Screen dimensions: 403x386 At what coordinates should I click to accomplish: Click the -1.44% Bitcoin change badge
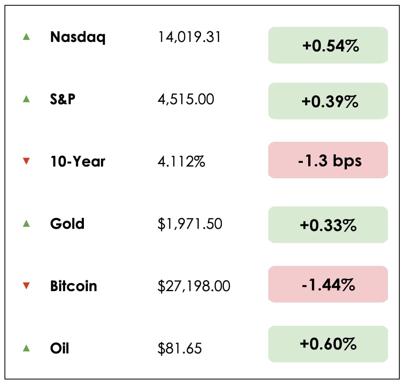click(328, 284)
